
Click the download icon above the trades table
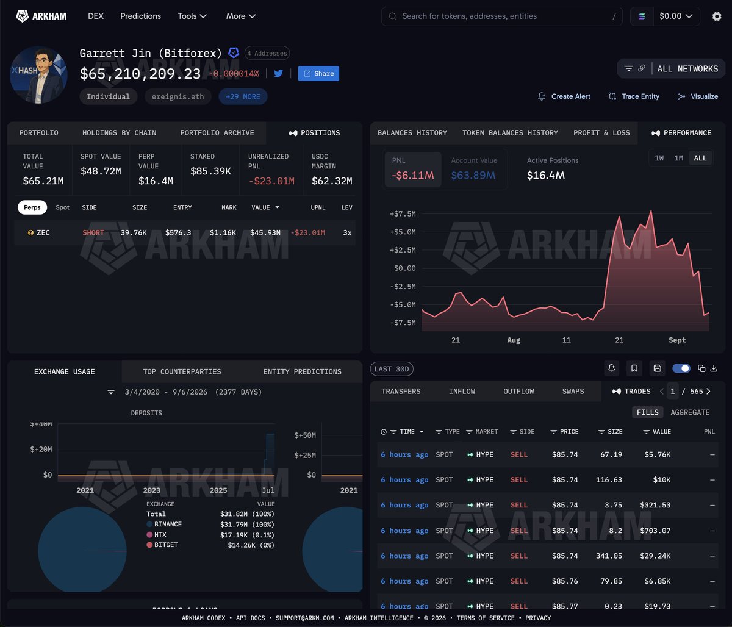click(x=714, y=368)
